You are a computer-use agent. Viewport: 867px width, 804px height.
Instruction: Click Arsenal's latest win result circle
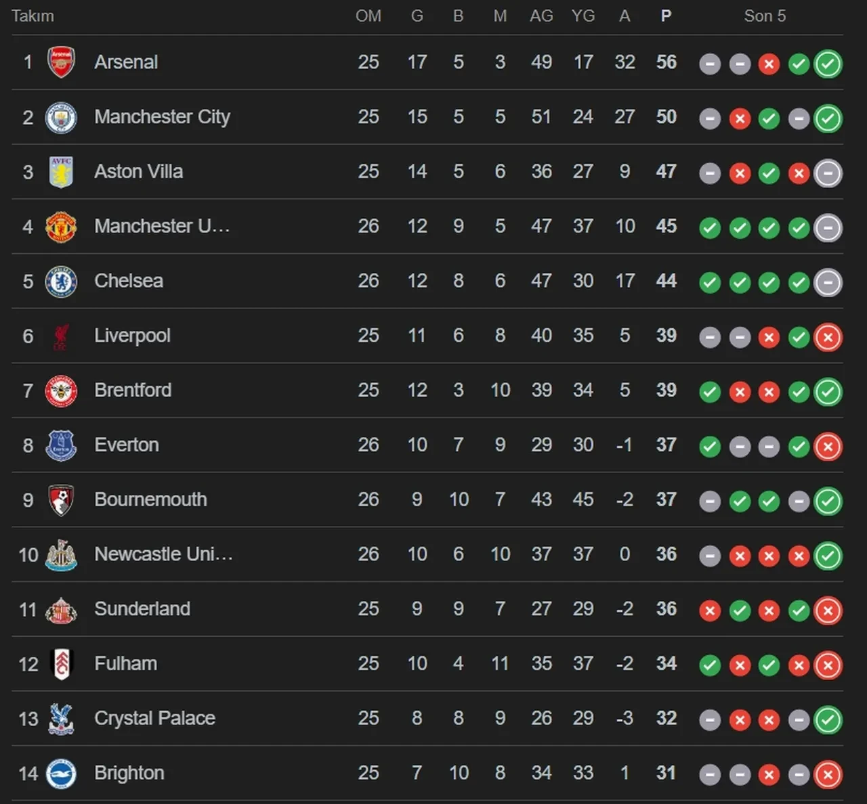click(828, 64)
